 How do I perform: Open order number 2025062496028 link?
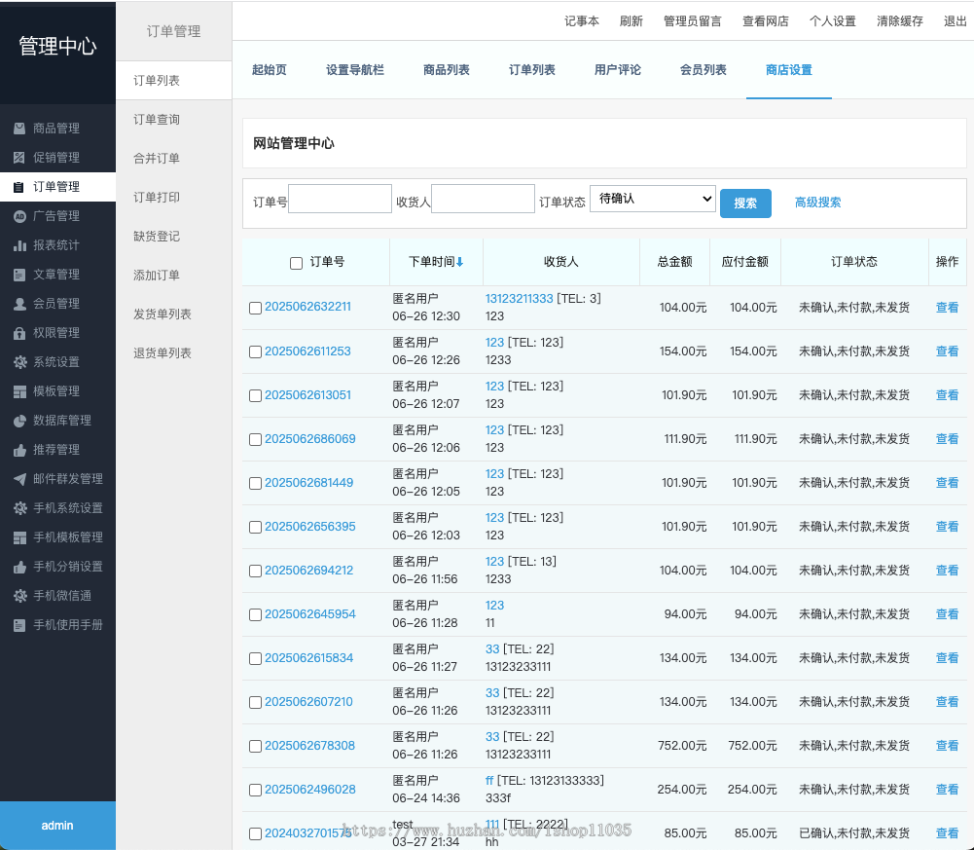coord(310,789)
